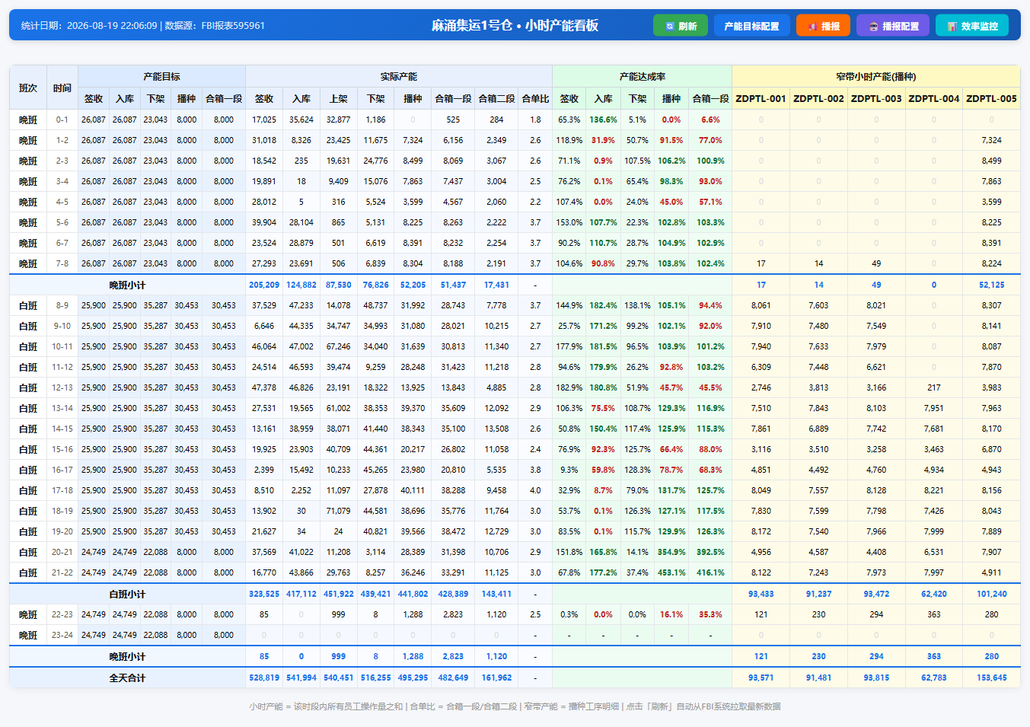Open 产能目标配置 settings

(751, 26)
